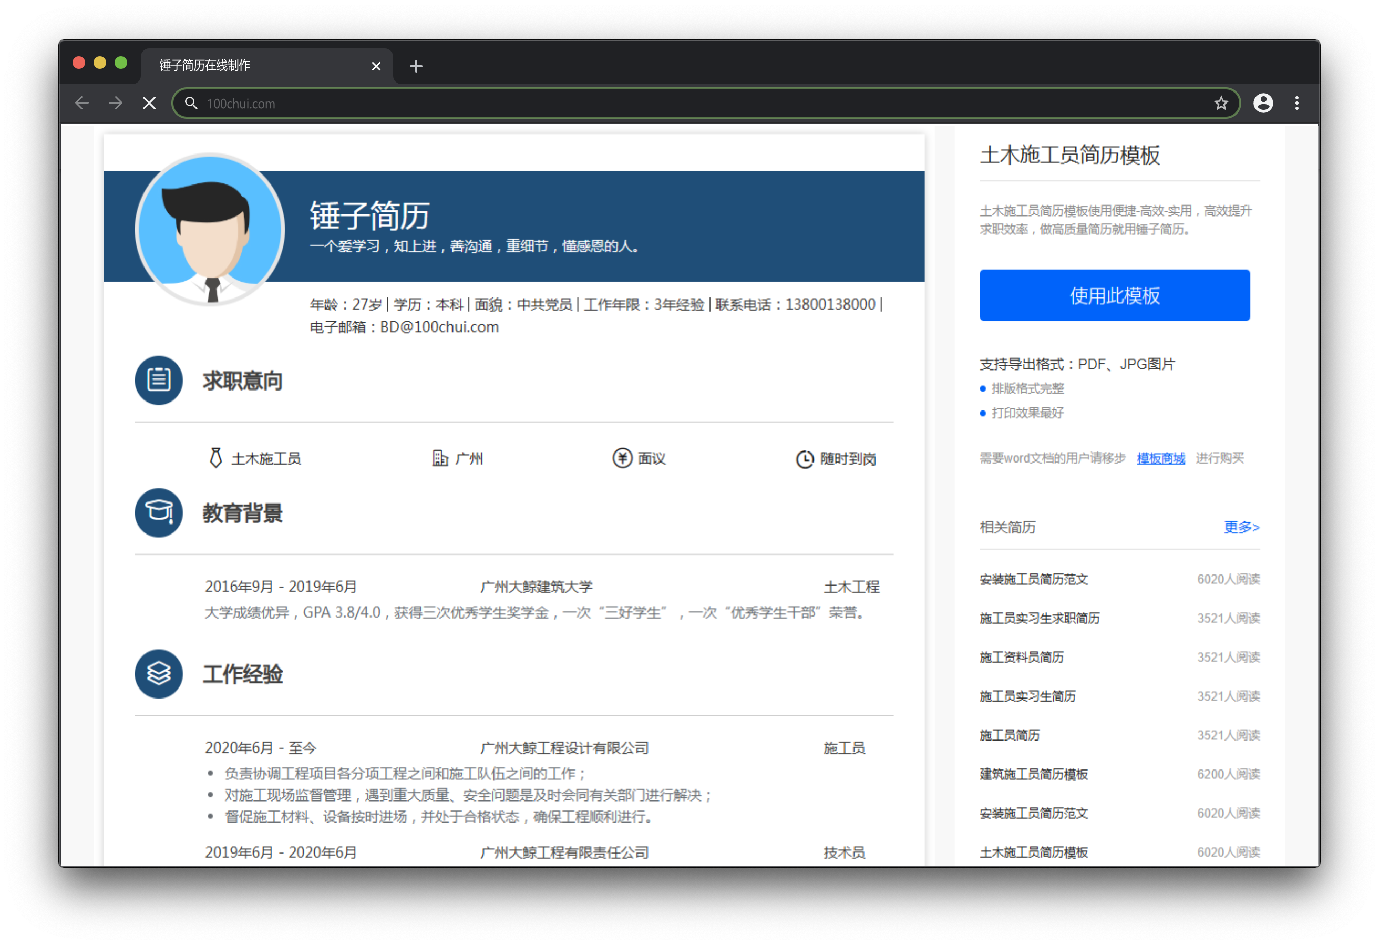This screenshot has height=945, width=1379.
Task: Click the 相关简历 heading
Action: click(x=1007, y=527)
